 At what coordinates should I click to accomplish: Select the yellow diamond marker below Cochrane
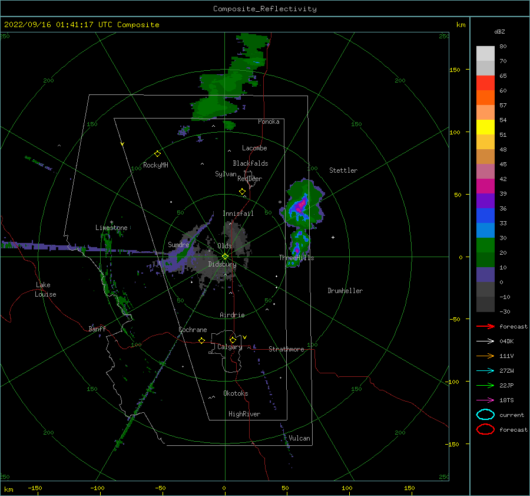(x=202, y=340)
